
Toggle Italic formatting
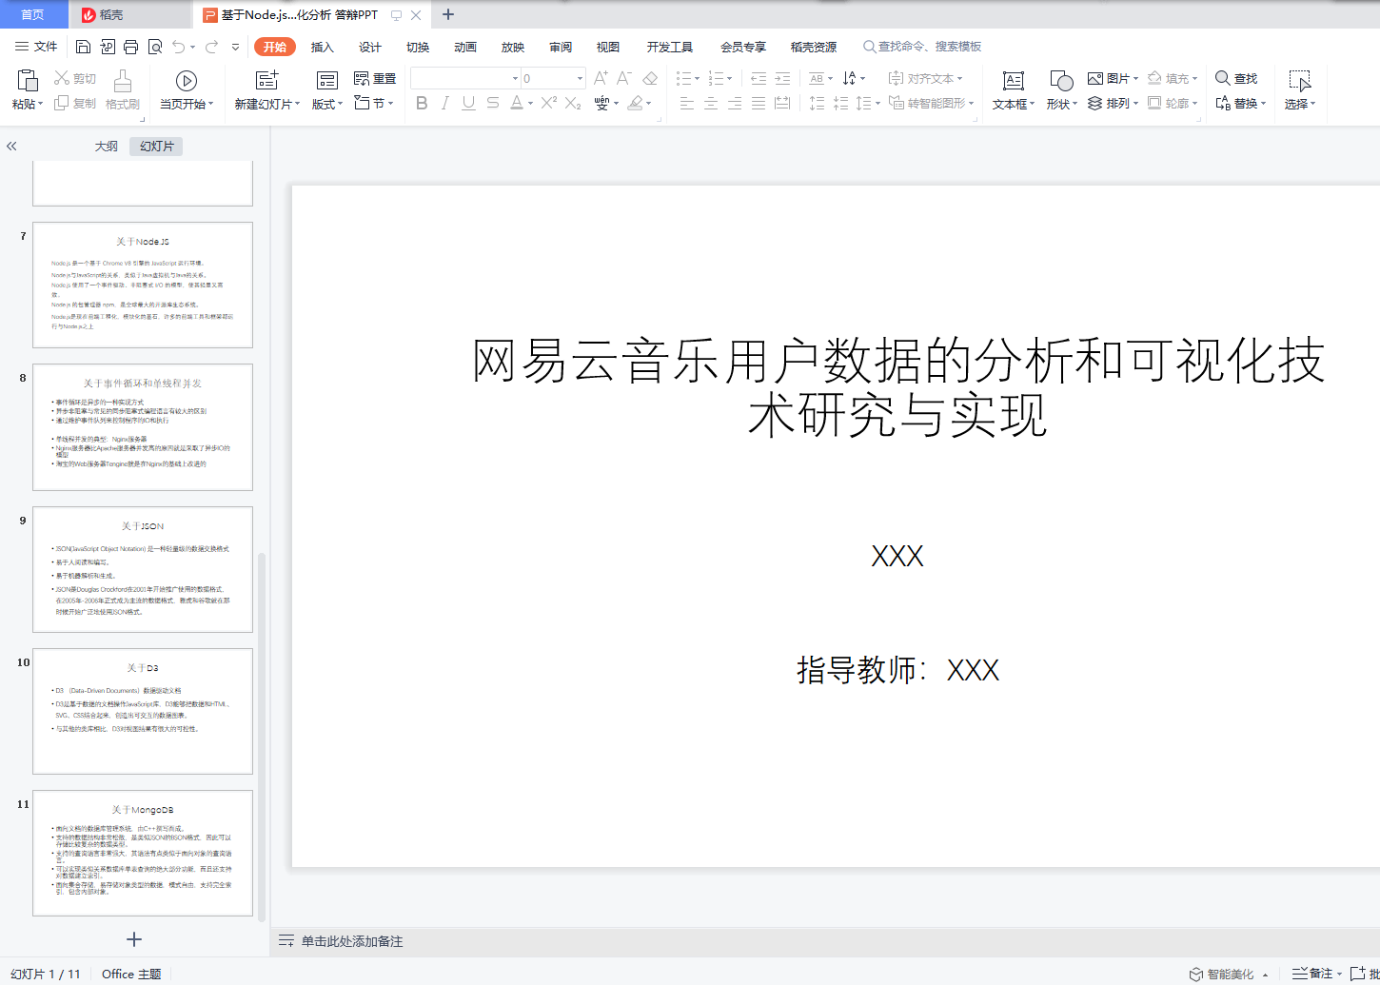445,103
